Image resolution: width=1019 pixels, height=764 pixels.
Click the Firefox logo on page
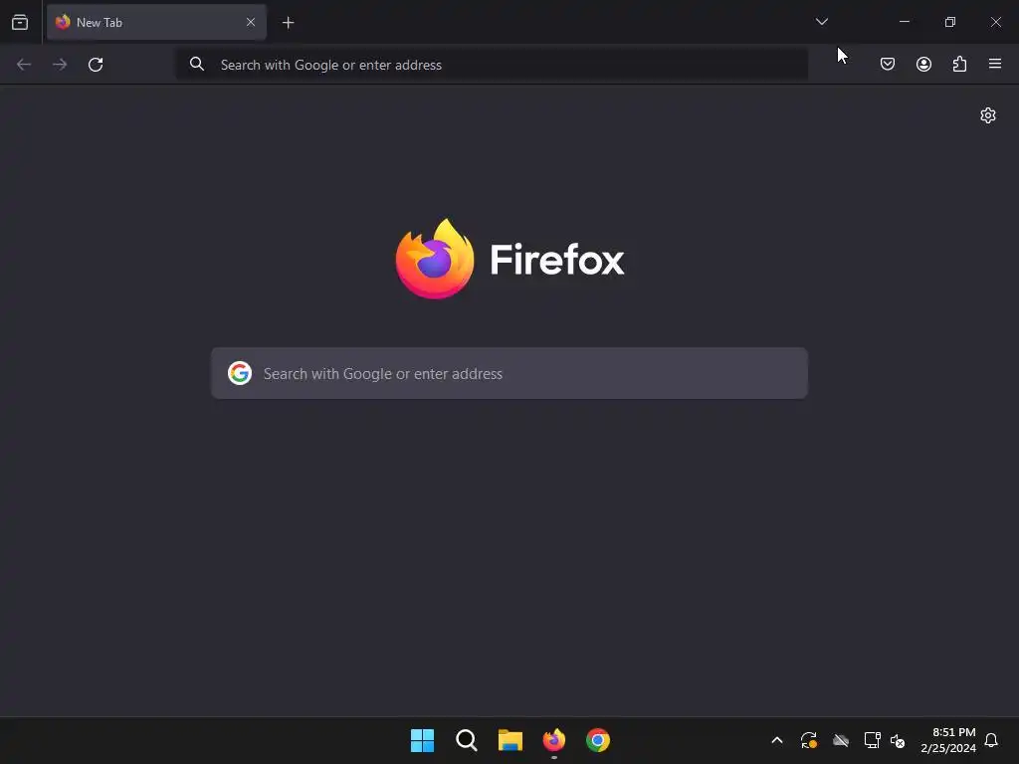tap(510, 260)
